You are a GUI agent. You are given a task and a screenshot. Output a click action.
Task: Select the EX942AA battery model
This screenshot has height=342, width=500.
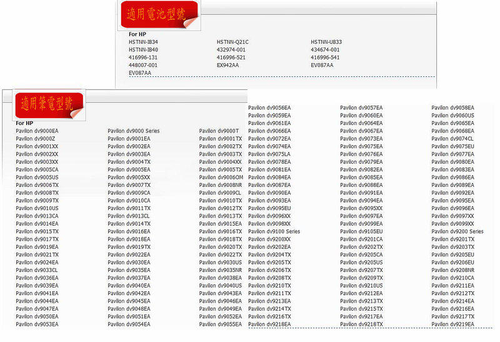227,65
